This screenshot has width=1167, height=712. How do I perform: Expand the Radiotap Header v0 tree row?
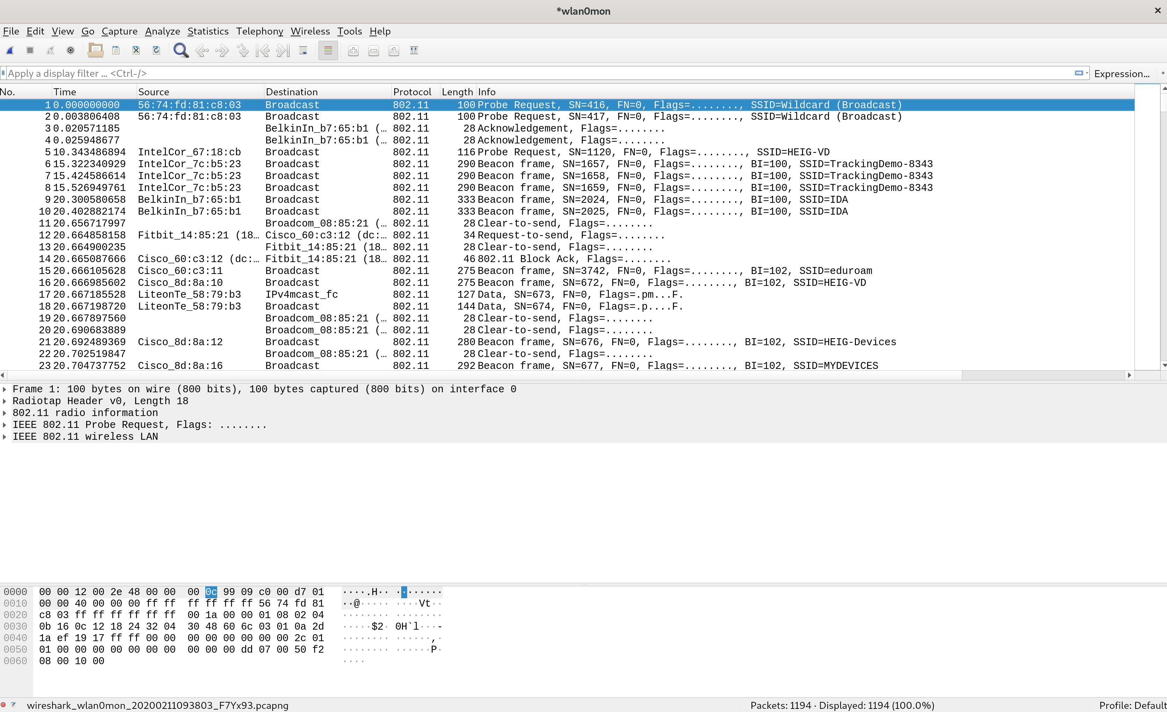coord(5,401)
